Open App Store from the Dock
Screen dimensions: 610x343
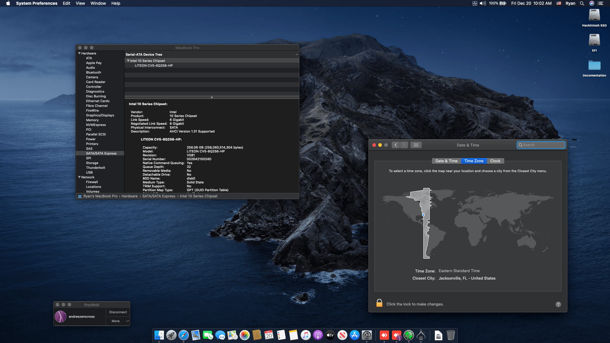(354, 335)
